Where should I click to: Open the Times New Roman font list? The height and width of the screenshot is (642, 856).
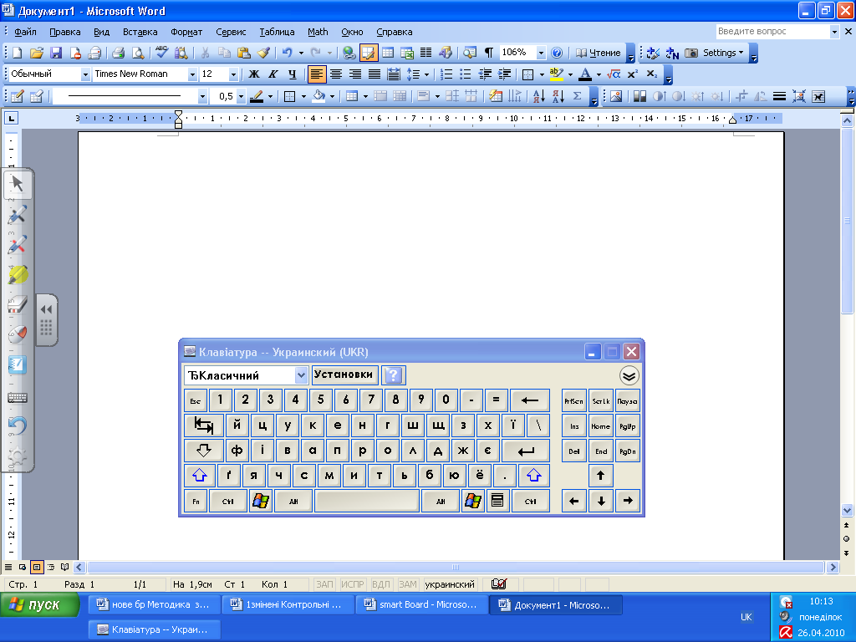(x=192, y=74)
